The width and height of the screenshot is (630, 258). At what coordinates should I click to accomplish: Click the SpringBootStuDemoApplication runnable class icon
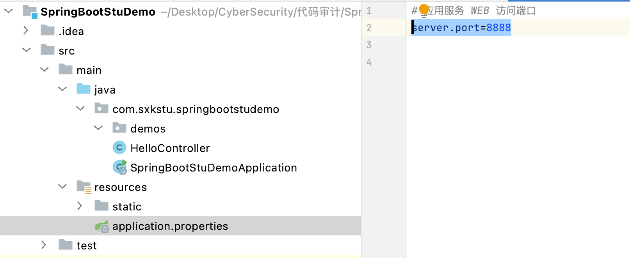coord(120,167)
